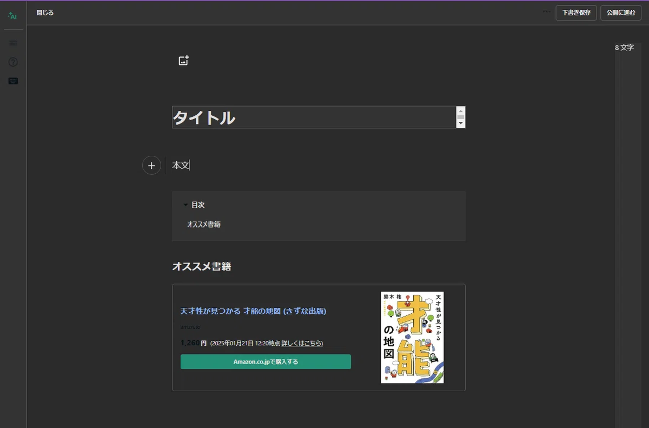Click the 8 文字 character count
The width and height of the screenshot is (649, 428).
[x=624, y=48]
